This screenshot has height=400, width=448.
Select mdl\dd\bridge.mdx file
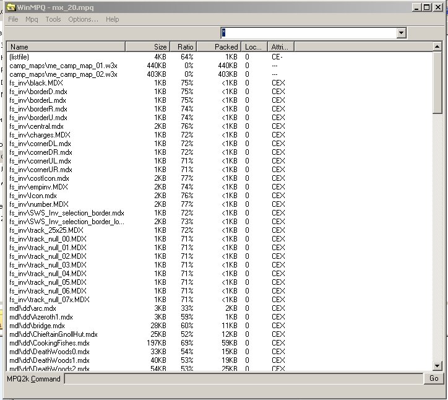pyautogui.click(x=37, y=325)
